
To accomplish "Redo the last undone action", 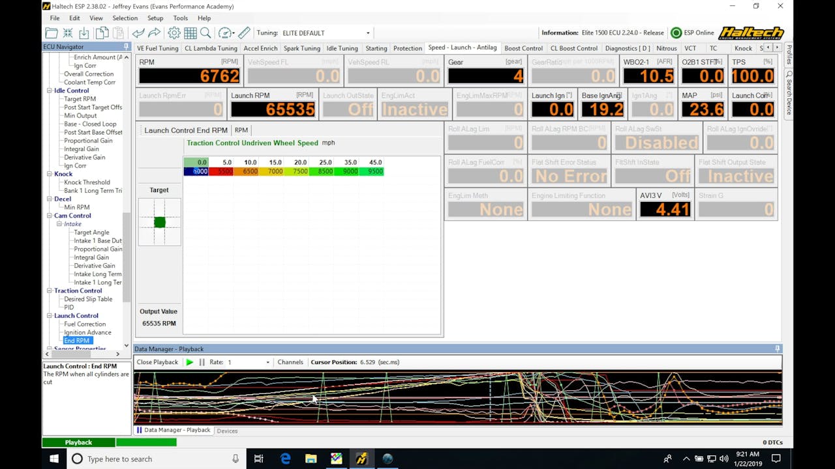I will click(x=154, y=32).
